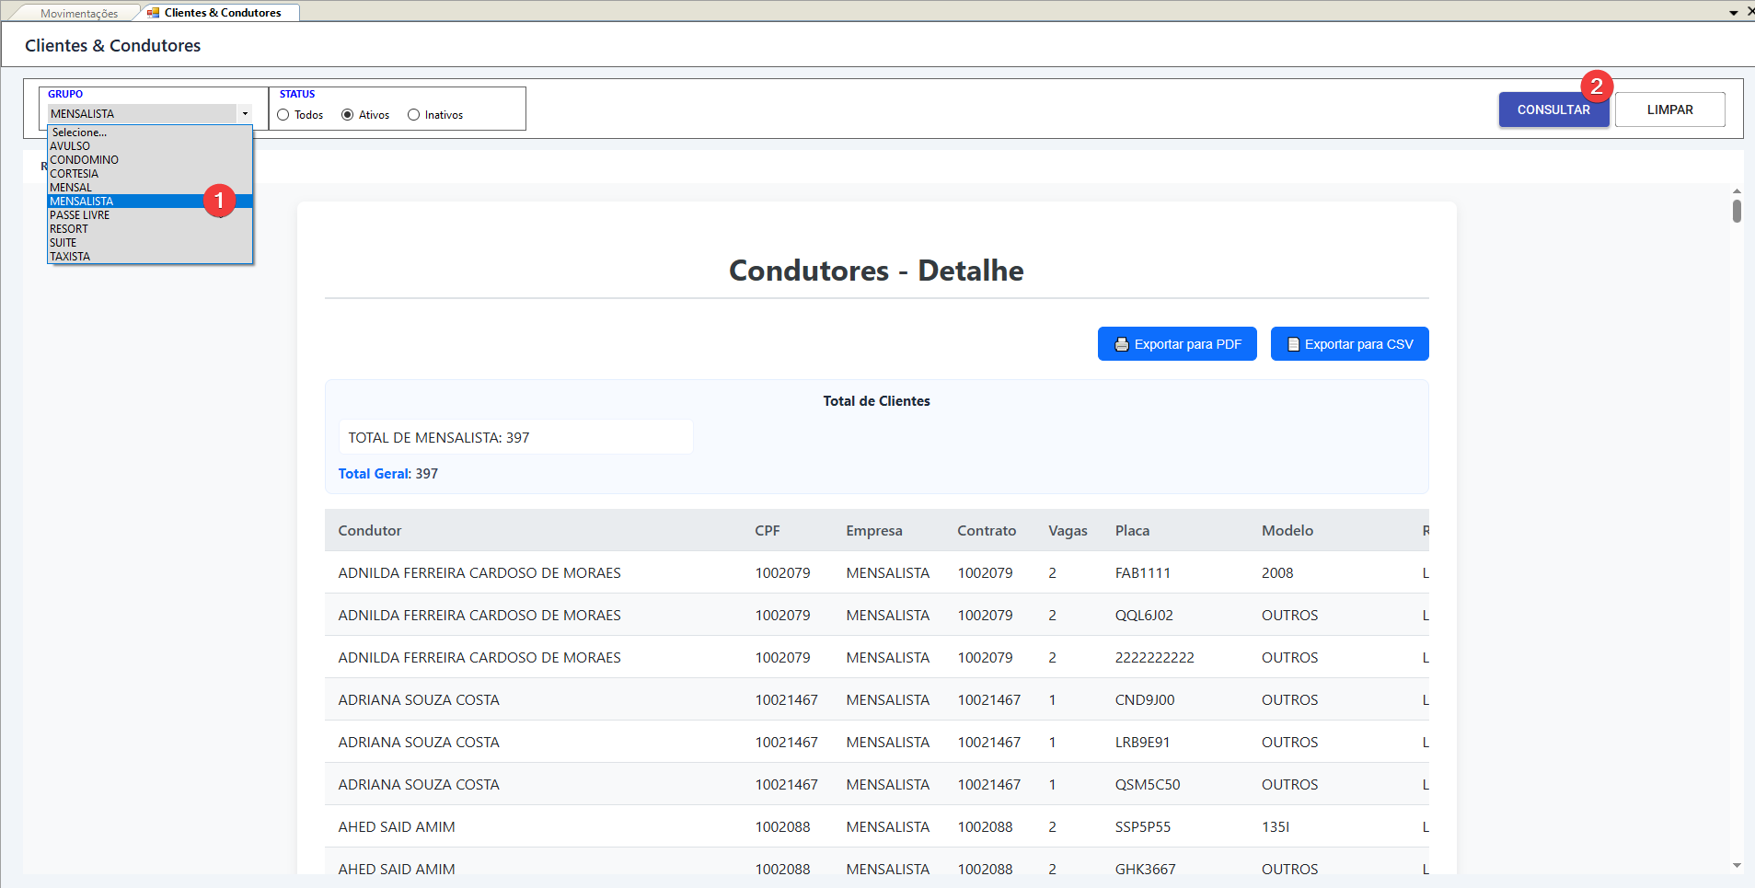Choose CORTESIA in the group list
Screen dimensions: 1755x888
pos(150,174)
